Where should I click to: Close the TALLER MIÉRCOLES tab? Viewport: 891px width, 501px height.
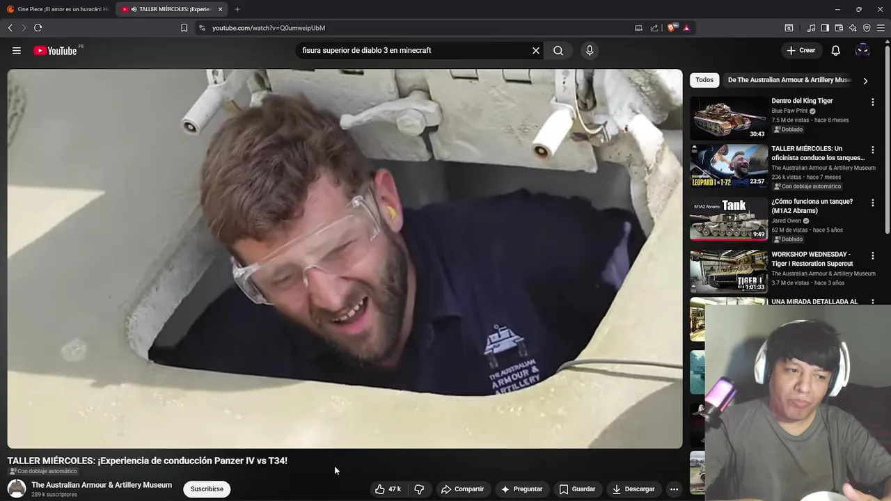(x=221, y=9)
